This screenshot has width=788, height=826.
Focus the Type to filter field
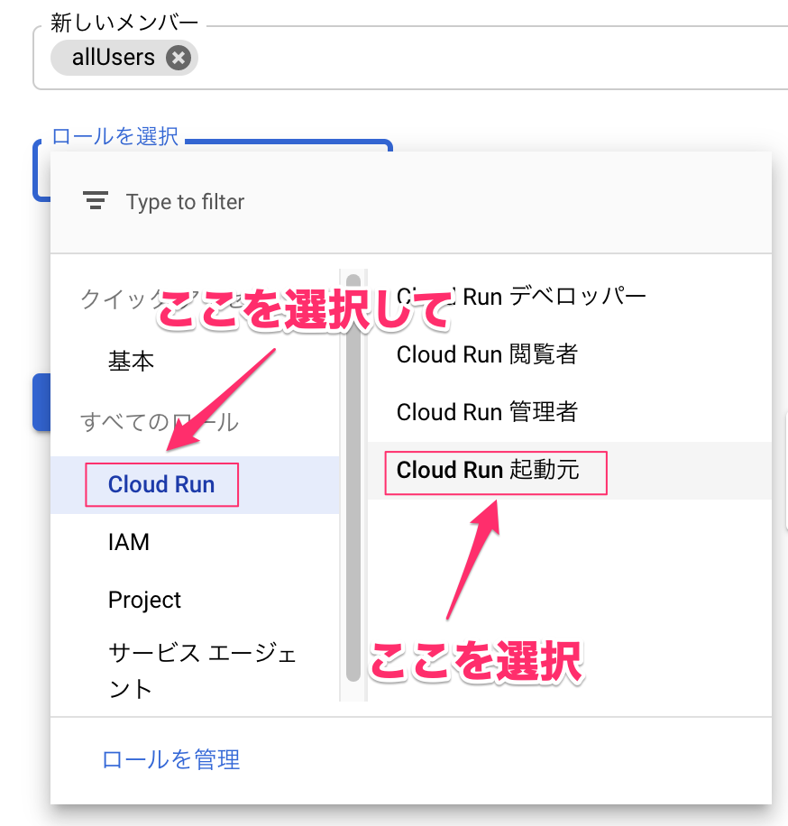[x=411, y=202]
